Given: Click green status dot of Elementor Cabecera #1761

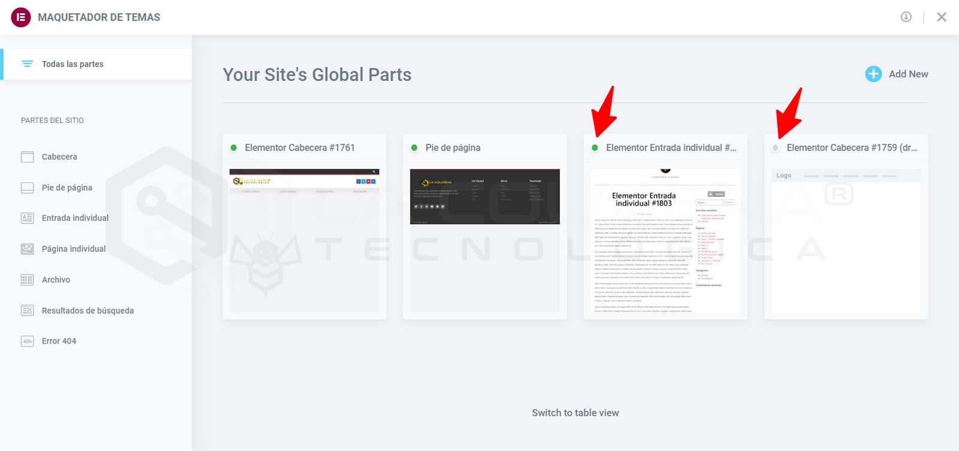Looking at the screenshot, I should tap(234, 148).
